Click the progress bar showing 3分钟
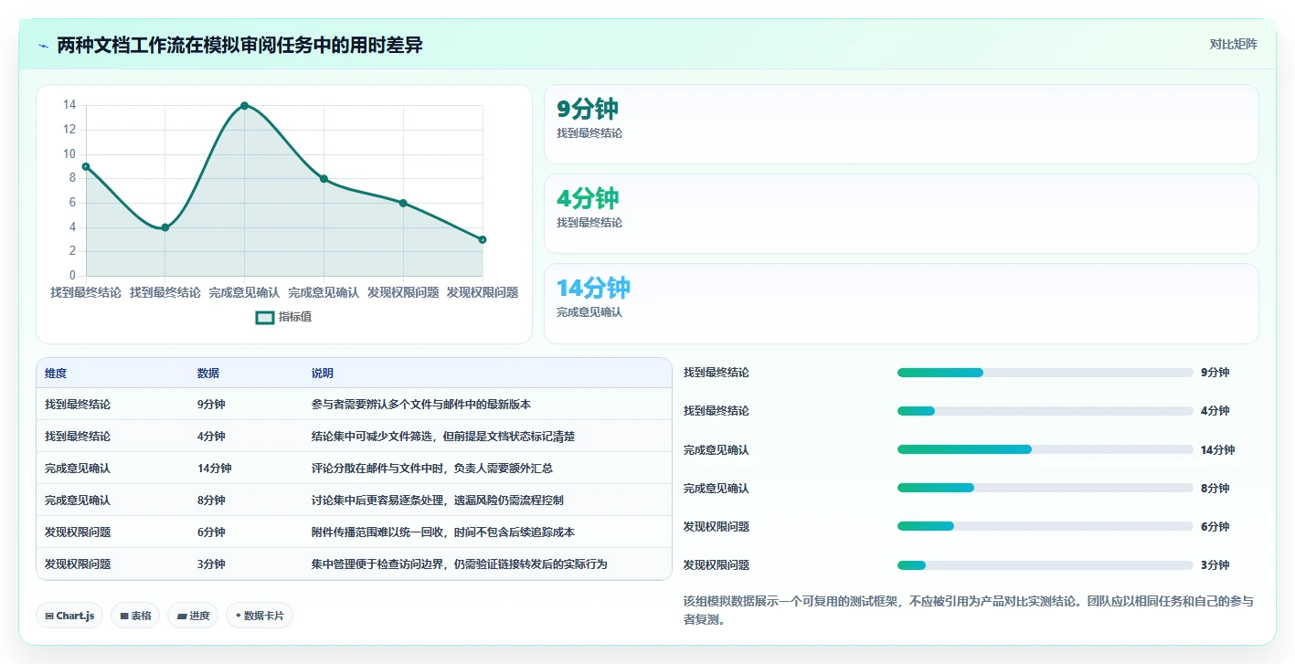Viewport: 1295px width, 664px height. click(1046, 564)
